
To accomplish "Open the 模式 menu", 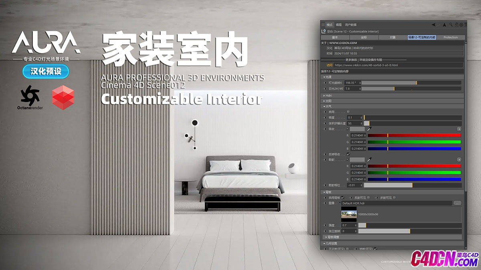I will [329, 25].
